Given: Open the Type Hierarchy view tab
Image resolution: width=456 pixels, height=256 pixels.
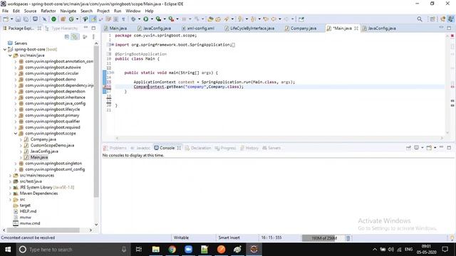Looking at the screenshot, I should pos(62,28).
